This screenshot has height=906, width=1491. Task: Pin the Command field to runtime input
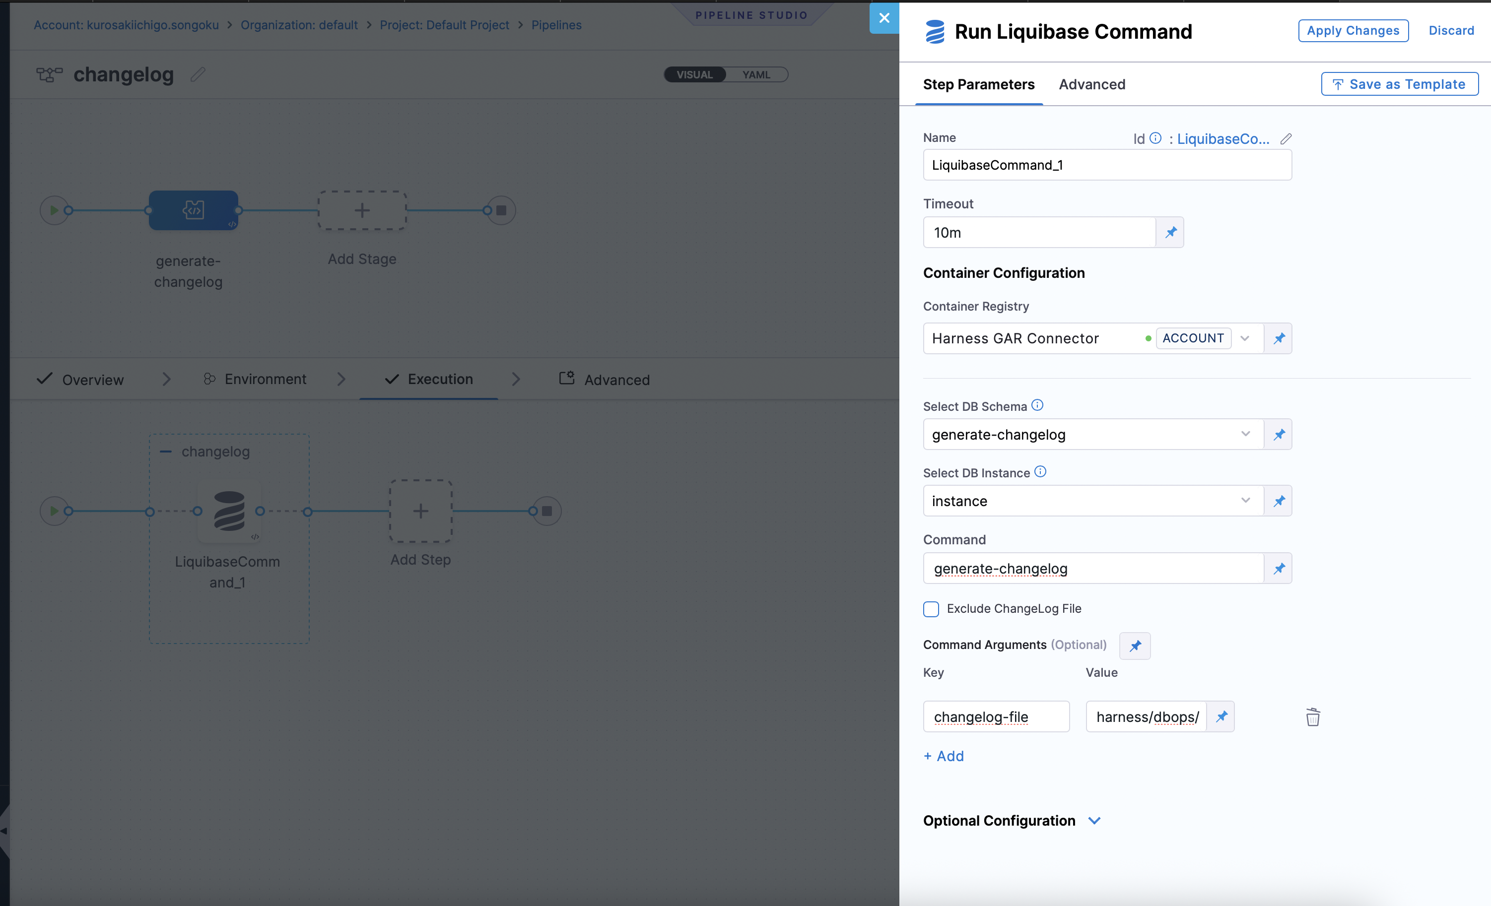1279,568
